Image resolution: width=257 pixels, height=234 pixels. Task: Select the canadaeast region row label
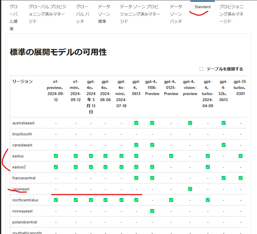[22, 145]
